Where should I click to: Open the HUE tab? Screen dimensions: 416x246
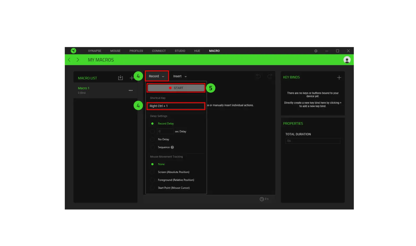click(197, 51)
